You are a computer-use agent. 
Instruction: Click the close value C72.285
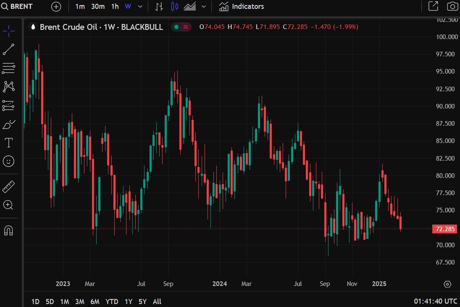click(x=295, y=27)
